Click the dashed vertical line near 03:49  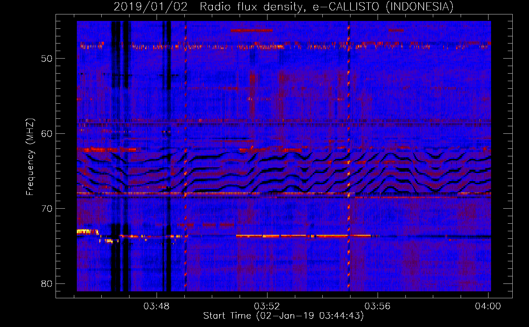pyautogui.click(x=186, y=156)
